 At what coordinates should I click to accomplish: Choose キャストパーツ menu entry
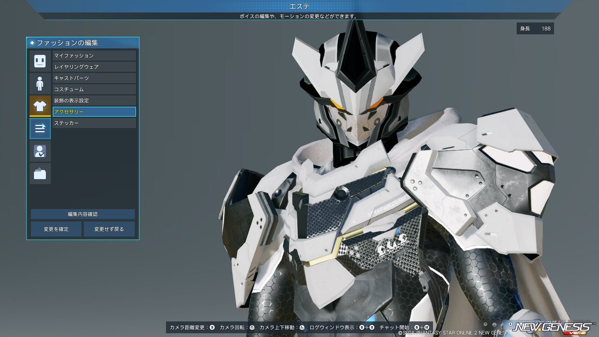[x=94, y=78]
